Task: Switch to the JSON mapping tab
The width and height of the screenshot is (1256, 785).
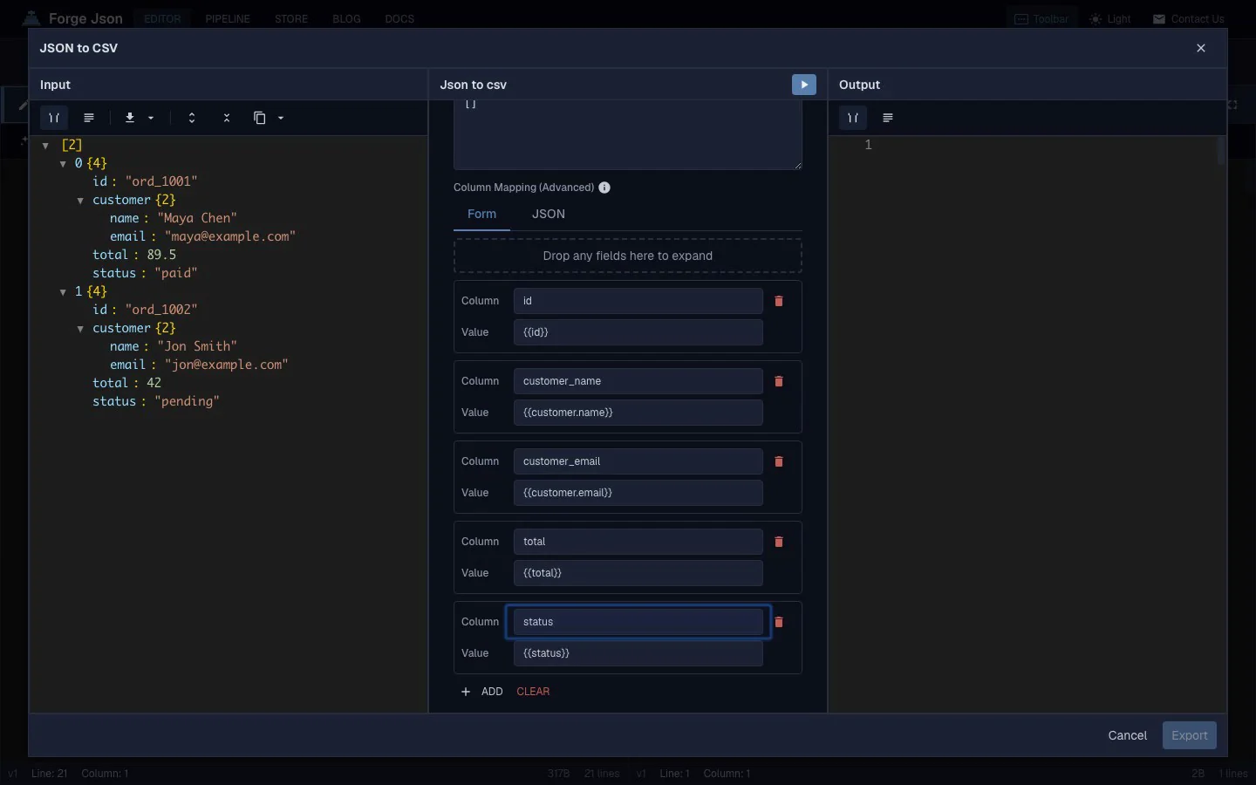Action: (548, 214)
